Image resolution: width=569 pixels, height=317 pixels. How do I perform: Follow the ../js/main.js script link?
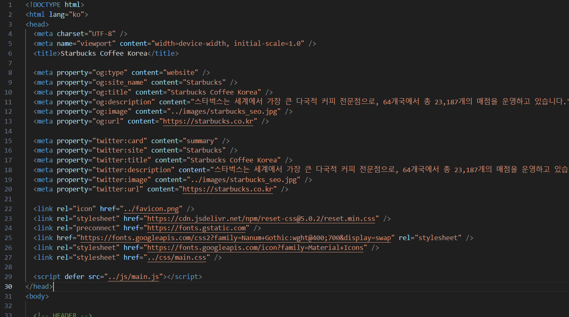[134, 277]
